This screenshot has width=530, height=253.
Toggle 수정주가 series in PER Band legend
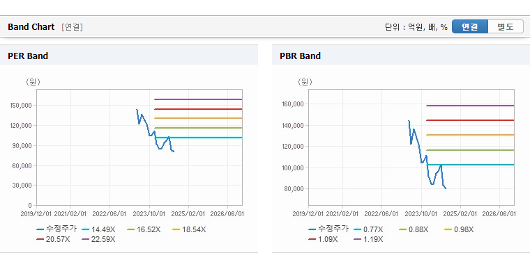(x=56, y=229)
